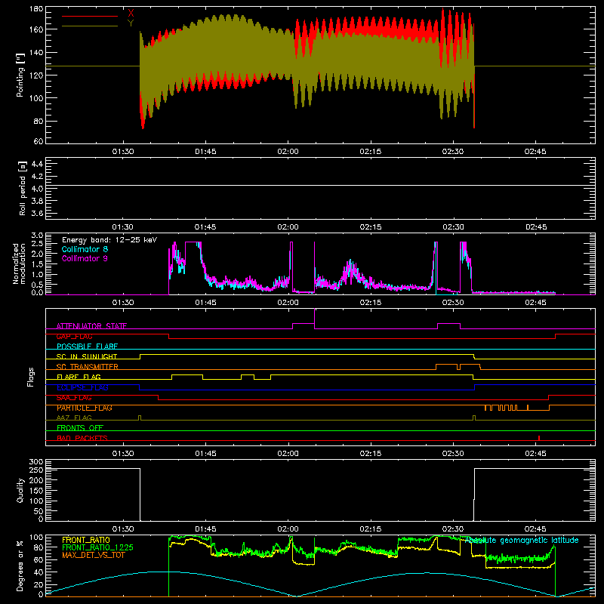Select the ATTENUATOR_STATE flag label

(91, 326)
